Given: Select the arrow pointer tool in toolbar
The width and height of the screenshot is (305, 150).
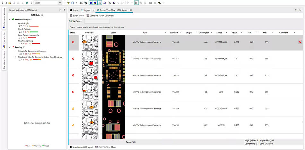Looking at the screenshot, I should [136, 3].
